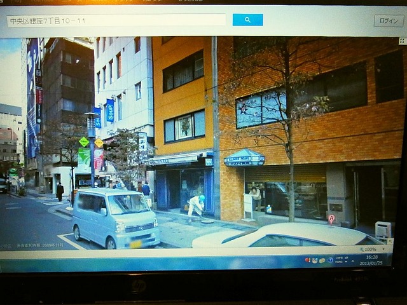407x305 pixels.
Task: Show hidden tray icons arrow
Action: [x=353, y=261]
